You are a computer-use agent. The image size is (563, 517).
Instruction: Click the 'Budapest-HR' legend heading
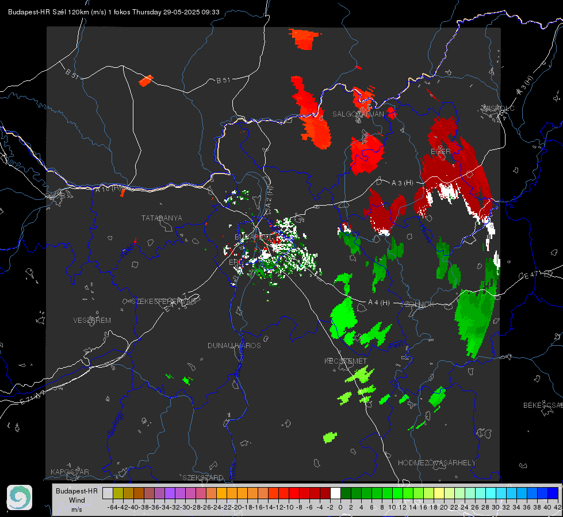tap(77, 491)
